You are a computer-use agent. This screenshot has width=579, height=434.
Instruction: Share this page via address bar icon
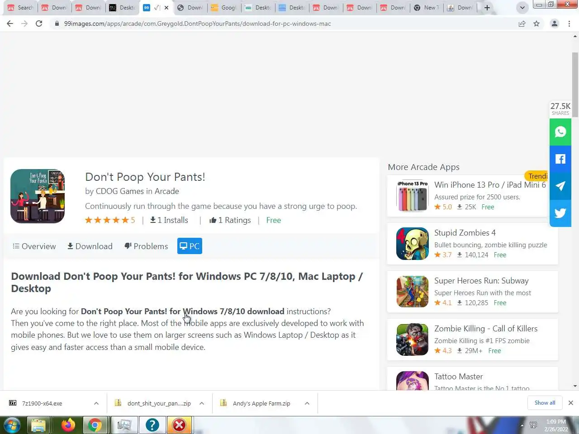[x=522, y=24]
